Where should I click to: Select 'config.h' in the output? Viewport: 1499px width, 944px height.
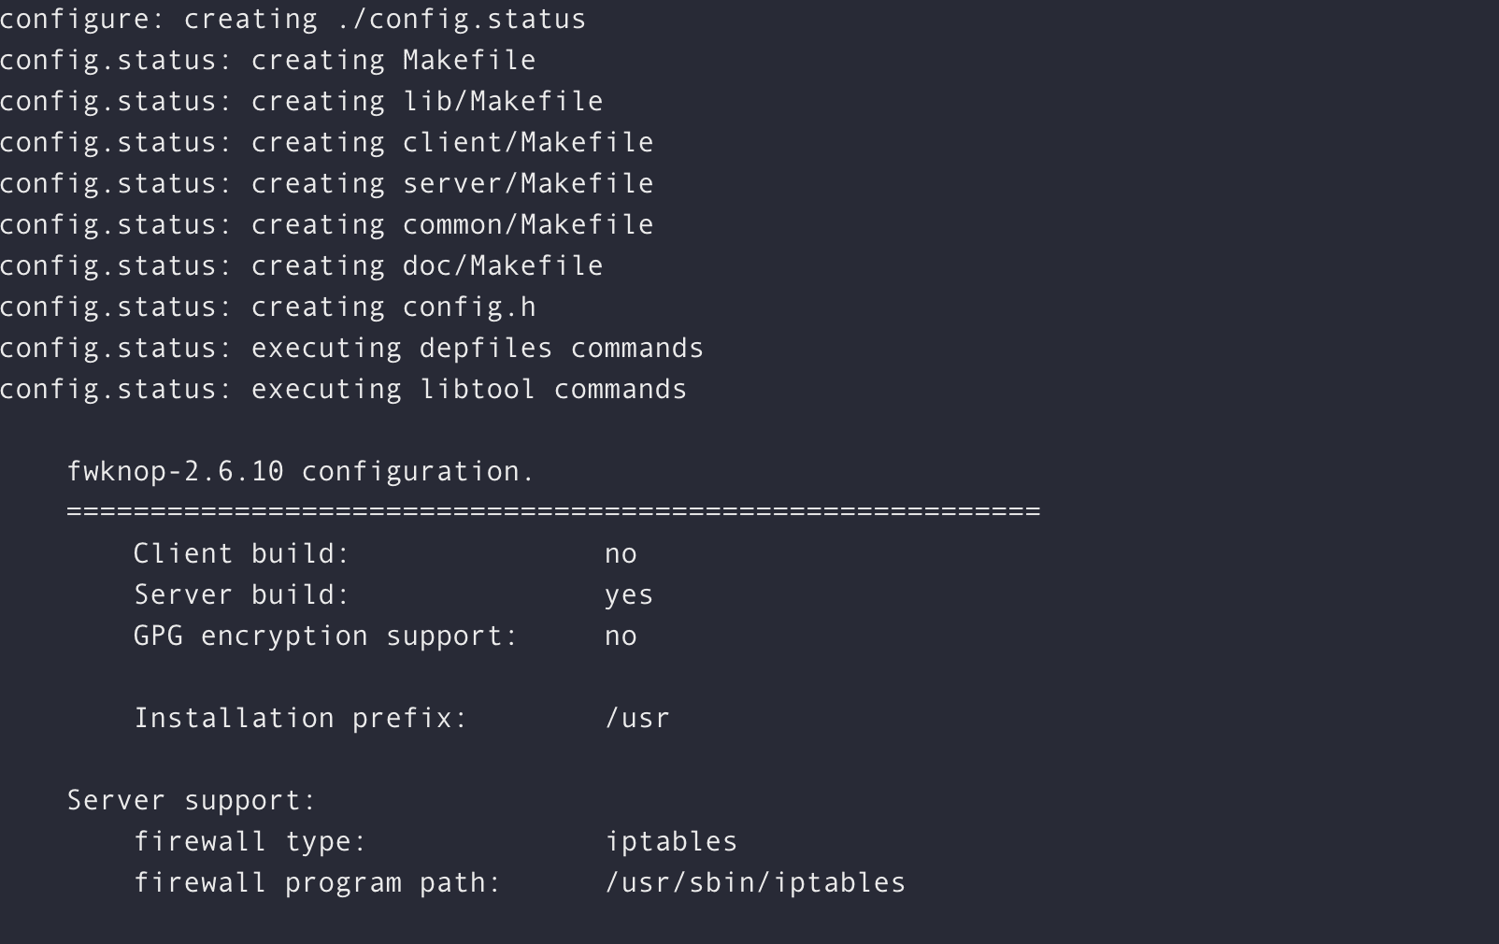coord(469,307)
